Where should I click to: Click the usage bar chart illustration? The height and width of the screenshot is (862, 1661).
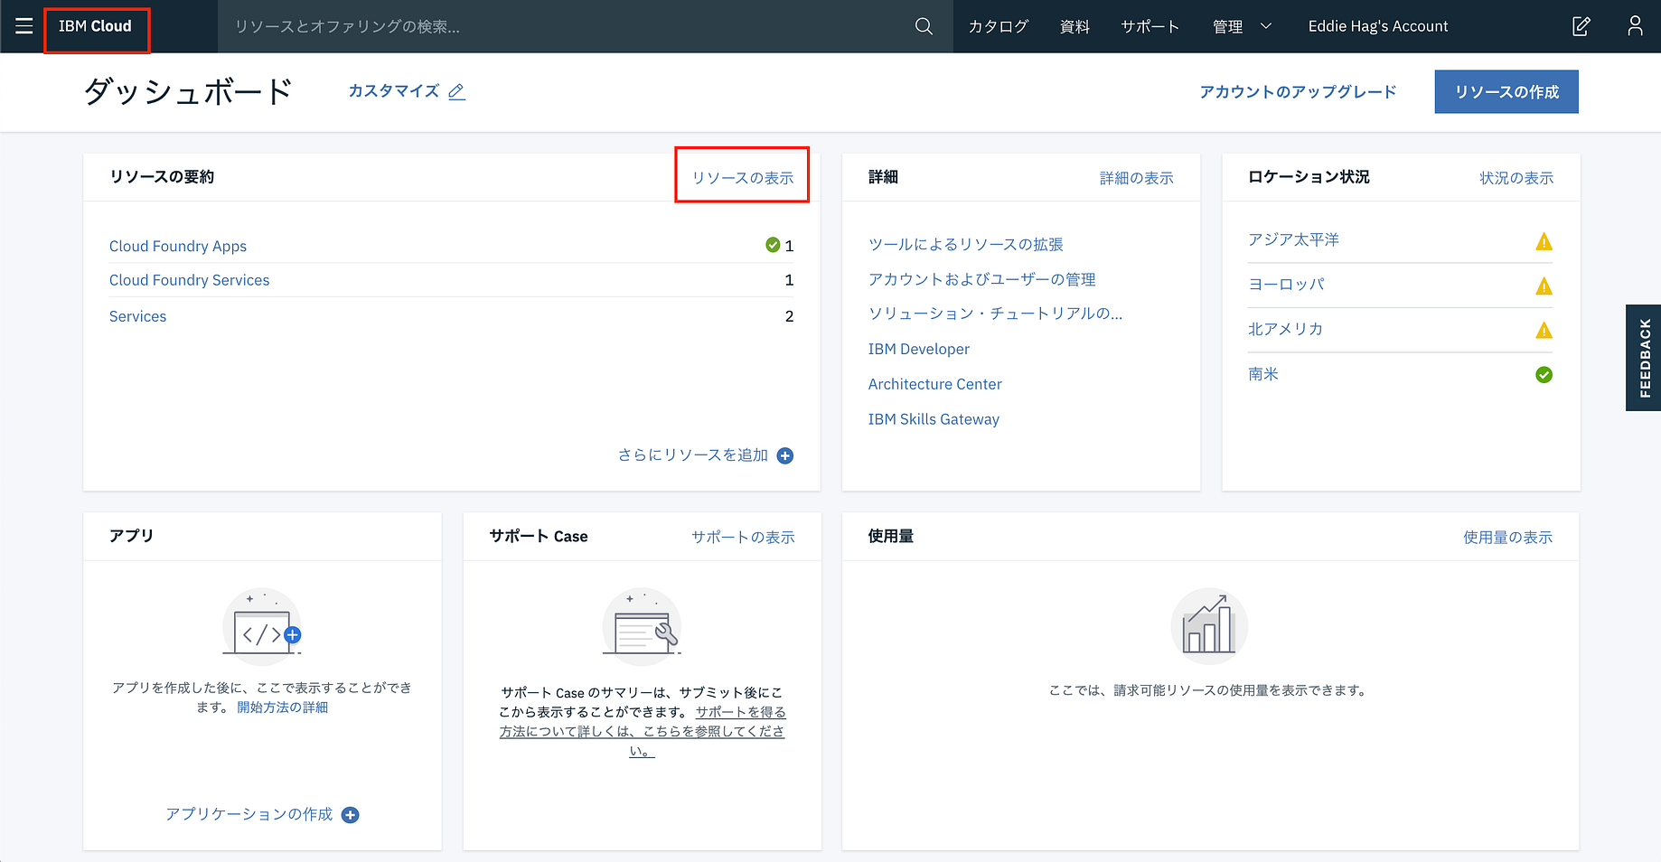[1209, 626]
